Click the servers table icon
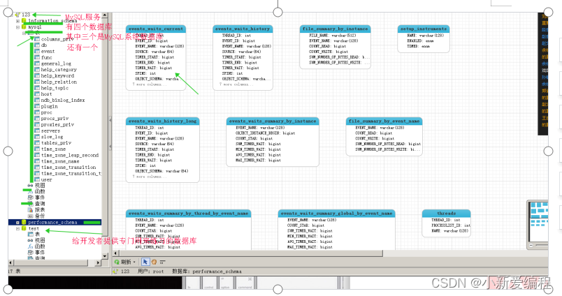Viewport: 562px width, 296px height. click(37, 131)
